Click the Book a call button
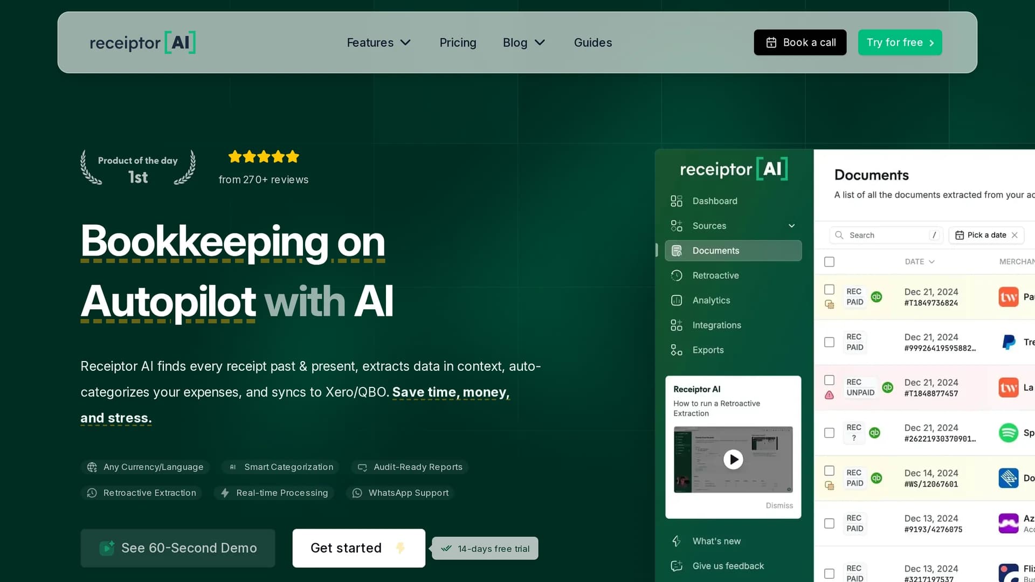Viewport: 1035px width, 582px height. 800,43
